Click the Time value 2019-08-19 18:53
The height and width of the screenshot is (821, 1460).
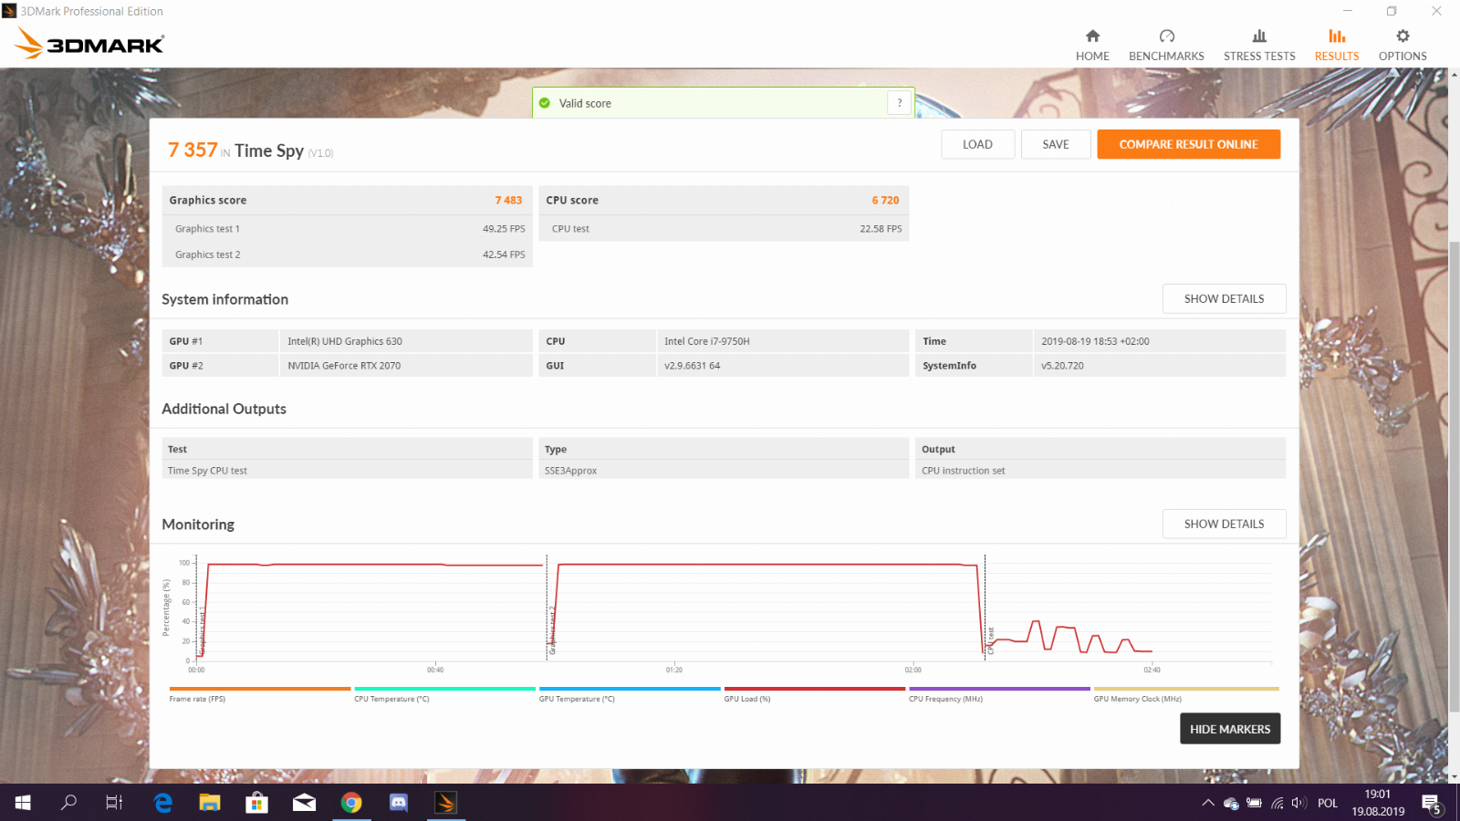(1095, 341)
